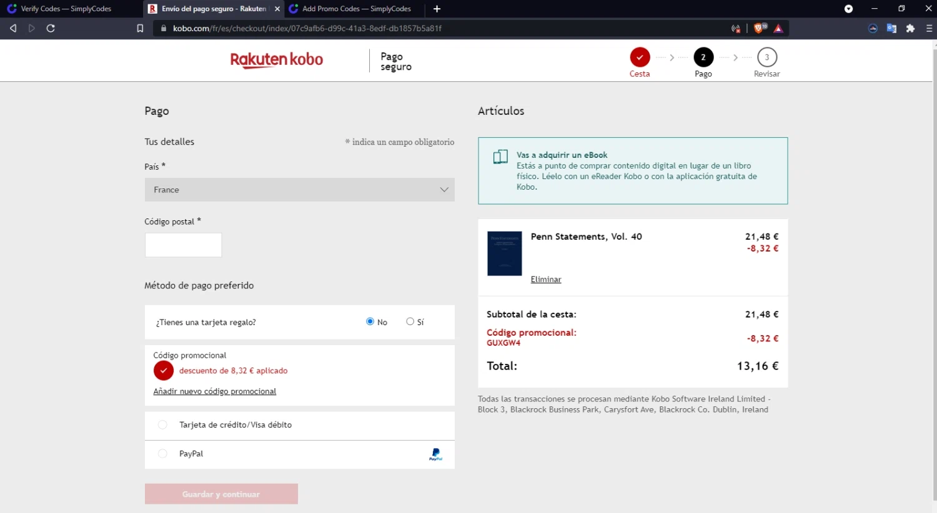Open the País dropdown showing France
Image resolution: width=937 pixels, height=513 pixels.
(300, 190)
